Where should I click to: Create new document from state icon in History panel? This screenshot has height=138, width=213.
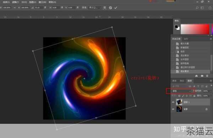click(196, 76)
